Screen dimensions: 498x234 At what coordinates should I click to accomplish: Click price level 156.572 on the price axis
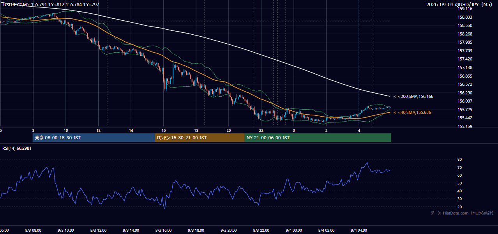pyautogui.click(x=464, y=84)
